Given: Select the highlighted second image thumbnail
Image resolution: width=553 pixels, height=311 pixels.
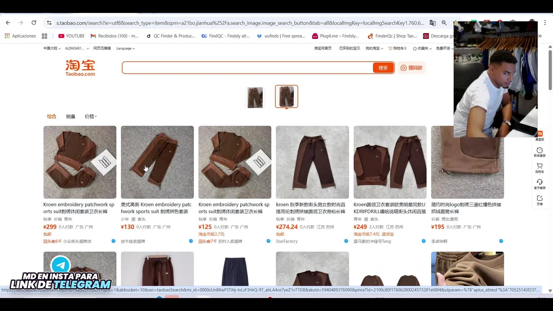Looking at the screenshot, I should coord(286,96).
